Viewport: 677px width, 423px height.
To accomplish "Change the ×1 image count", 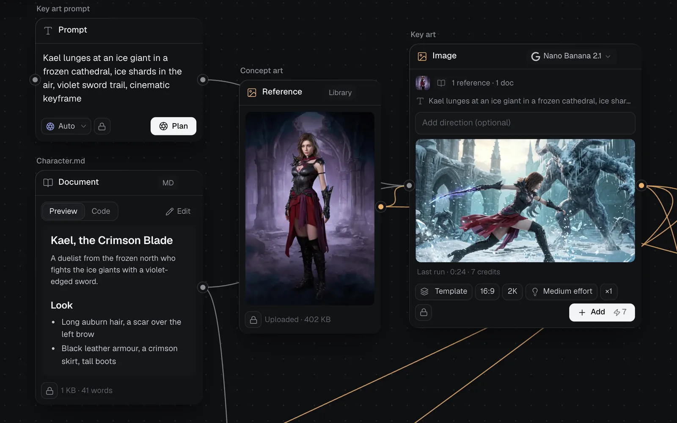I will pyautogui.click(x=609, y=291).
